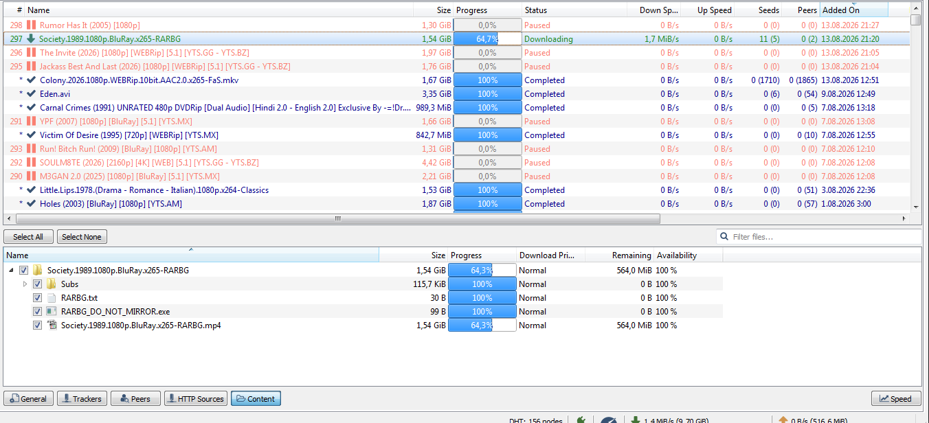Click the torrent list vertical scrollbar down arrow
Screen dimensions: 929x423
915,207
